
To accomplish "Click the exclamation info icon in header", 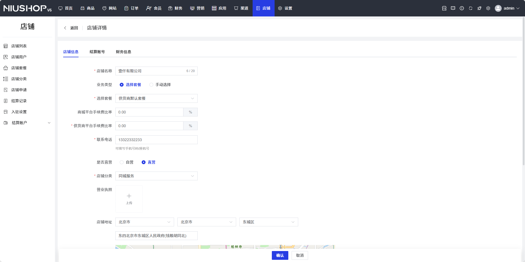I will [462, 8].
